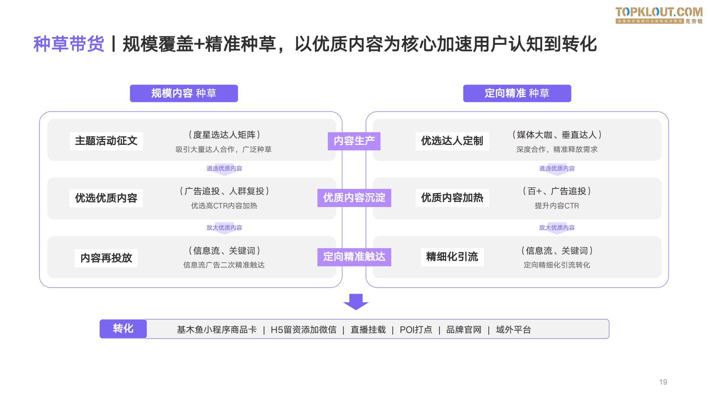The width and height of the screenshot is (712, 400).
Task: Click the TOPKLOUT.COM logo
Action: [659, 15]
